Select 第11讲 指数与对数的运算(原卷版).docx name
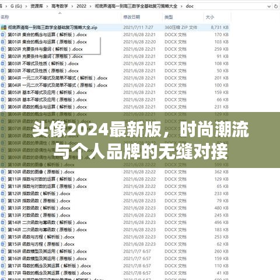280x280 pixels. 47,186
